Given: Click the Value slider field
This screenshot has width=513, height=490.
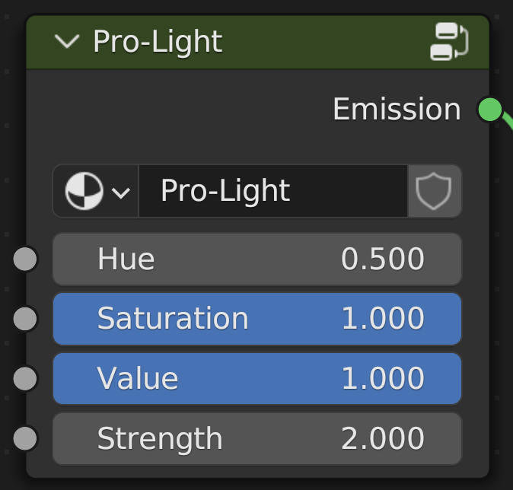Looking at the screenshot, I should [256, 378].
